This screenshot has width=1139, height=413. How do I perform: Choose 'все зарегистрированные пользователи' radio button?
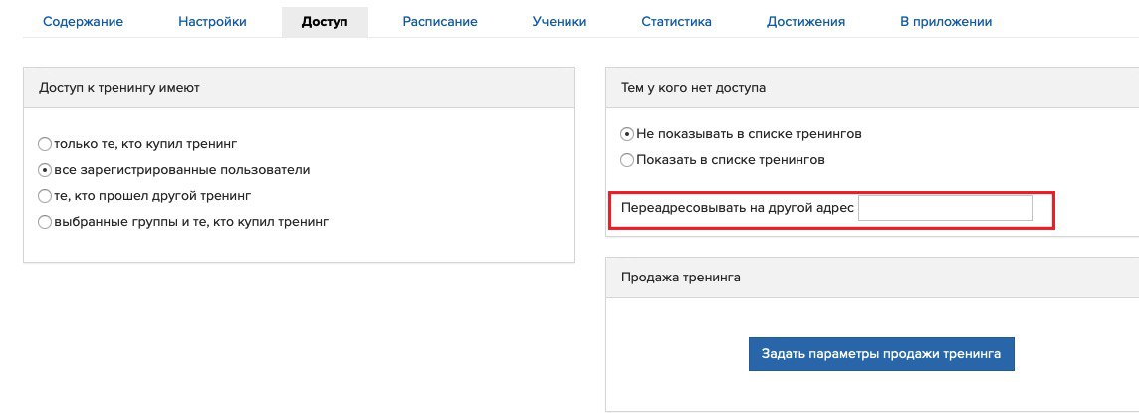click(x=45, y=170)
